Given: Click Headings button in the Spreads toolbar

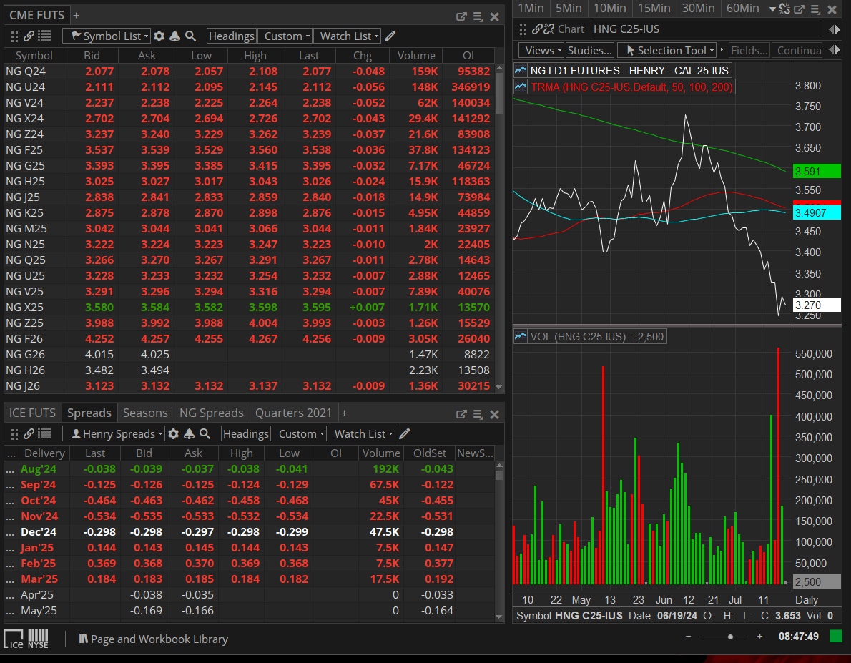Looking at the screenshot, I should tap(246, 433).
